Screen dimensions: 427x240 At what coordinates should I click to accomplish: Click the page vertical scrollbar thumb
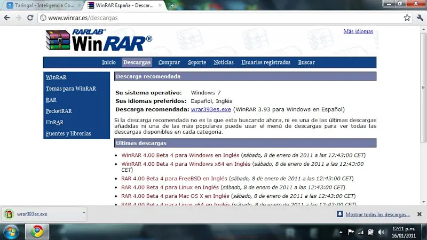coord(423,87)
